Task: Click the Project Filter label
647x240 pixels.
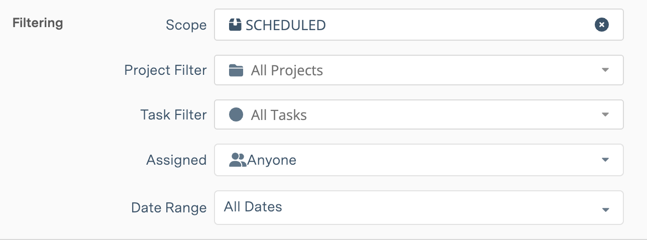Action: point(165,70)
